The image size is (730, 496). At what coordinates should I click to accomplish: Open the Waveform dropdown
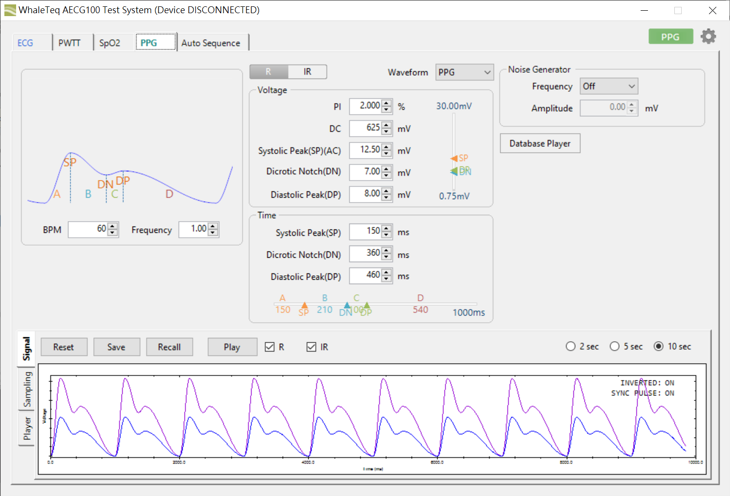(464, 72)
